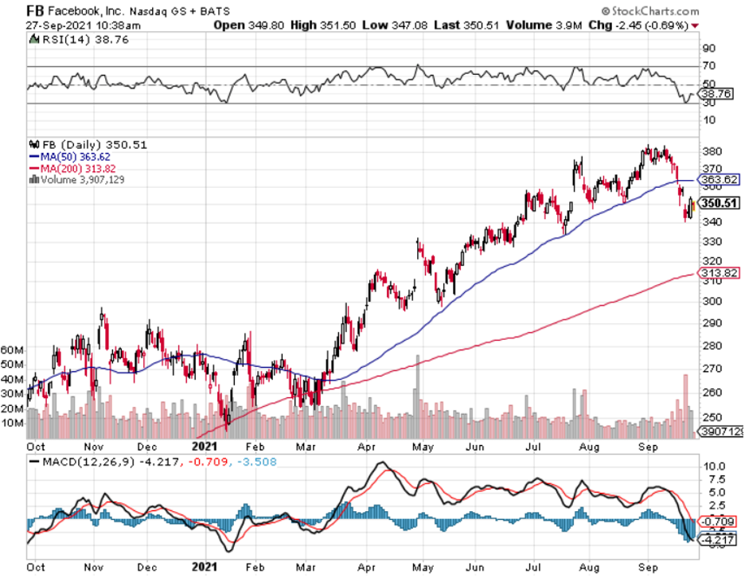Click the RSI(14) legend icon
The width and height of the screenshot is (745, 578).
coord(34,40)
